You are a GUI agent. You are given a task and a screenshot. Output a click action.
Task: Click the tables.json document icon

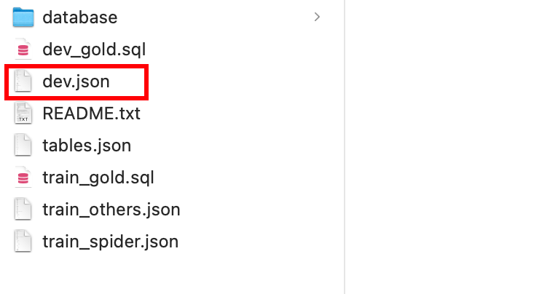(23, 146)
